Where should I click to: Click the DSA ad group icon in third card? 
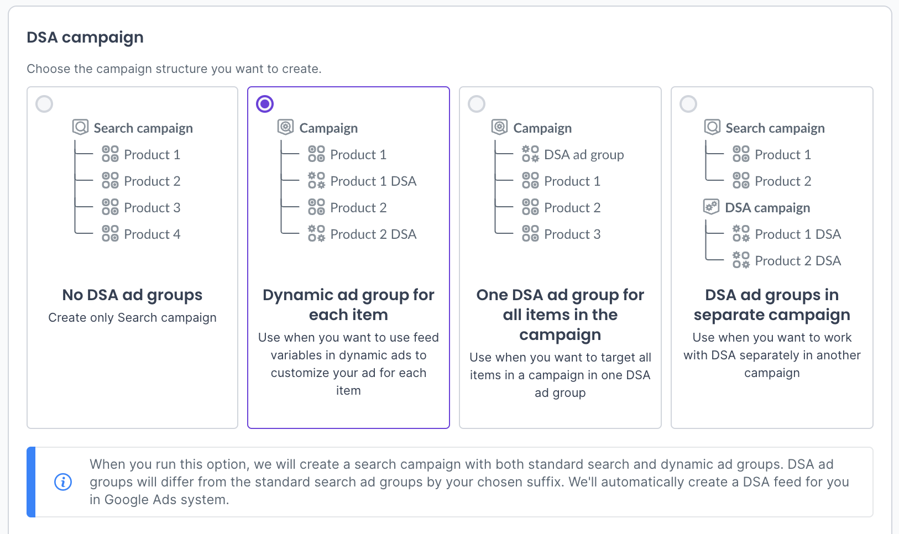click(530, 154)
